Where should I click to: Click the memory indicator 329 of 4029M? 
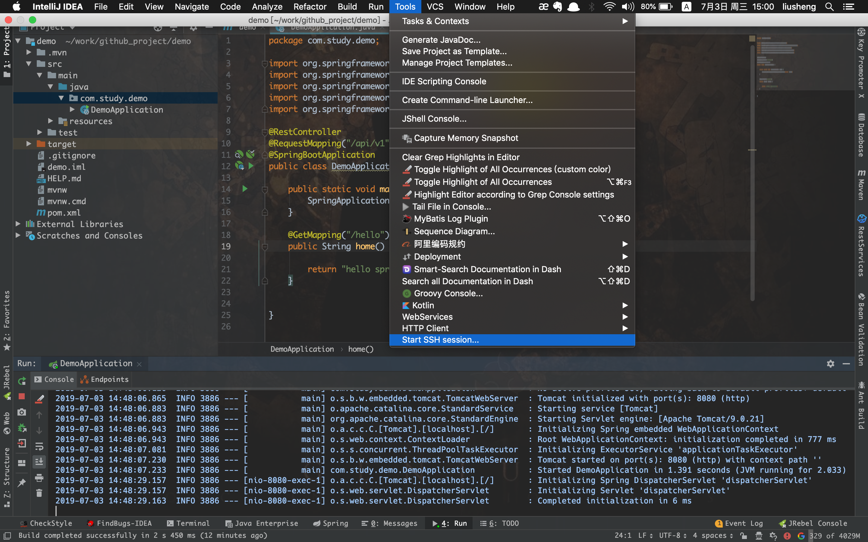coord(835,536)
